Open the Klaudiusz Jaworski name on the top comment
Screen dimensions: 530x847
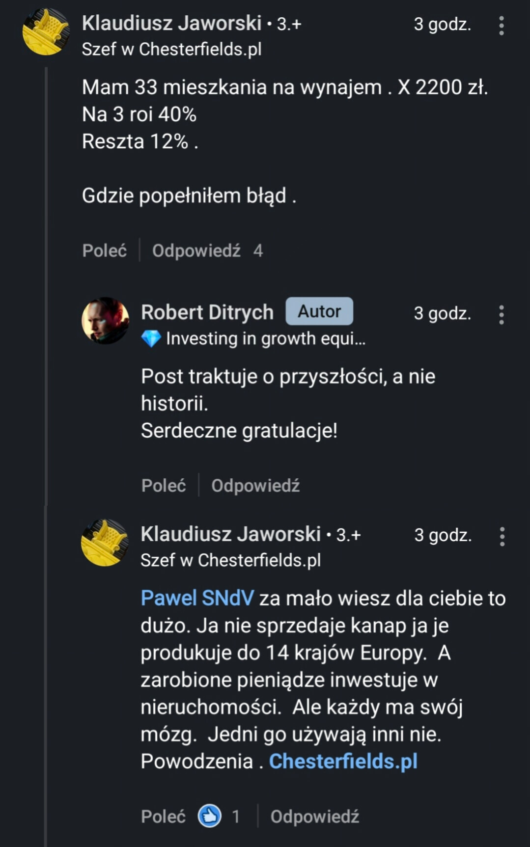click(171, 23)
